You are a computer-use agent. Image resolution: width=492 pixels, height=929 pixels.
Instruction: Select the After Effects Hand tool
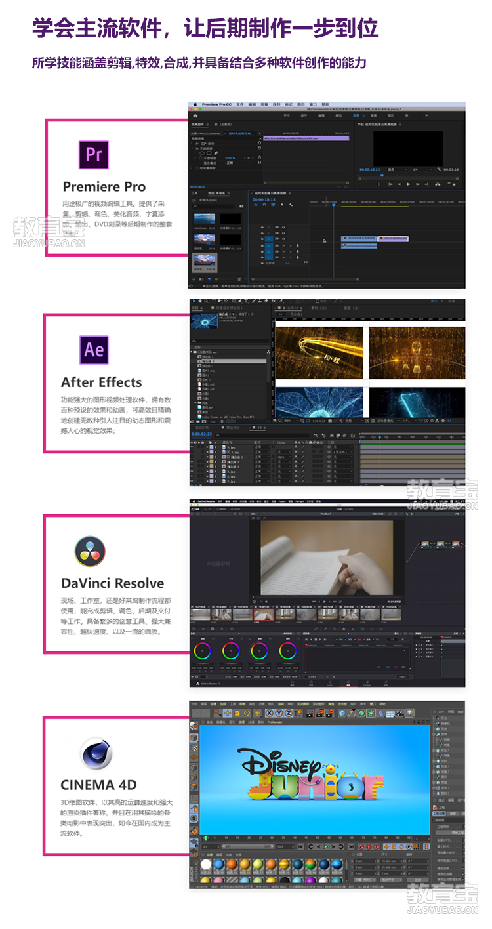pyautogui.click(x=201, y=300)
